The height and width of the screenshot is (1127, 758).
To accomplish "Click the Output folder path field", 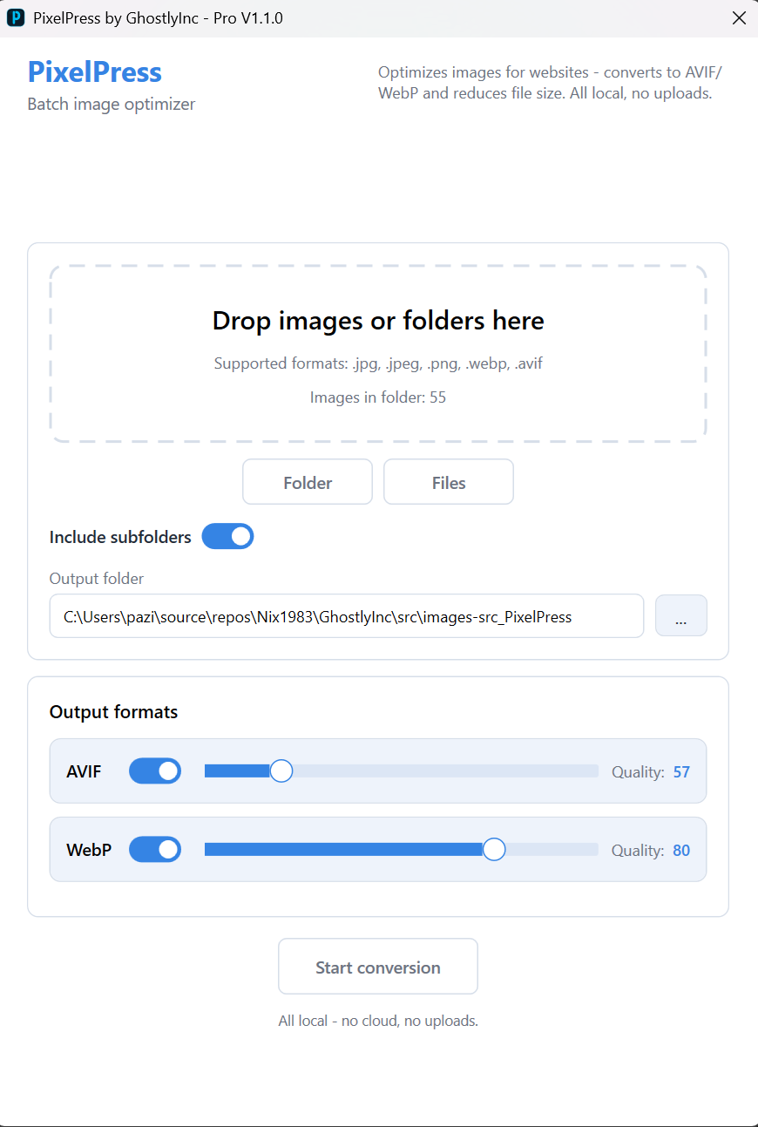I will click(347, 616).
